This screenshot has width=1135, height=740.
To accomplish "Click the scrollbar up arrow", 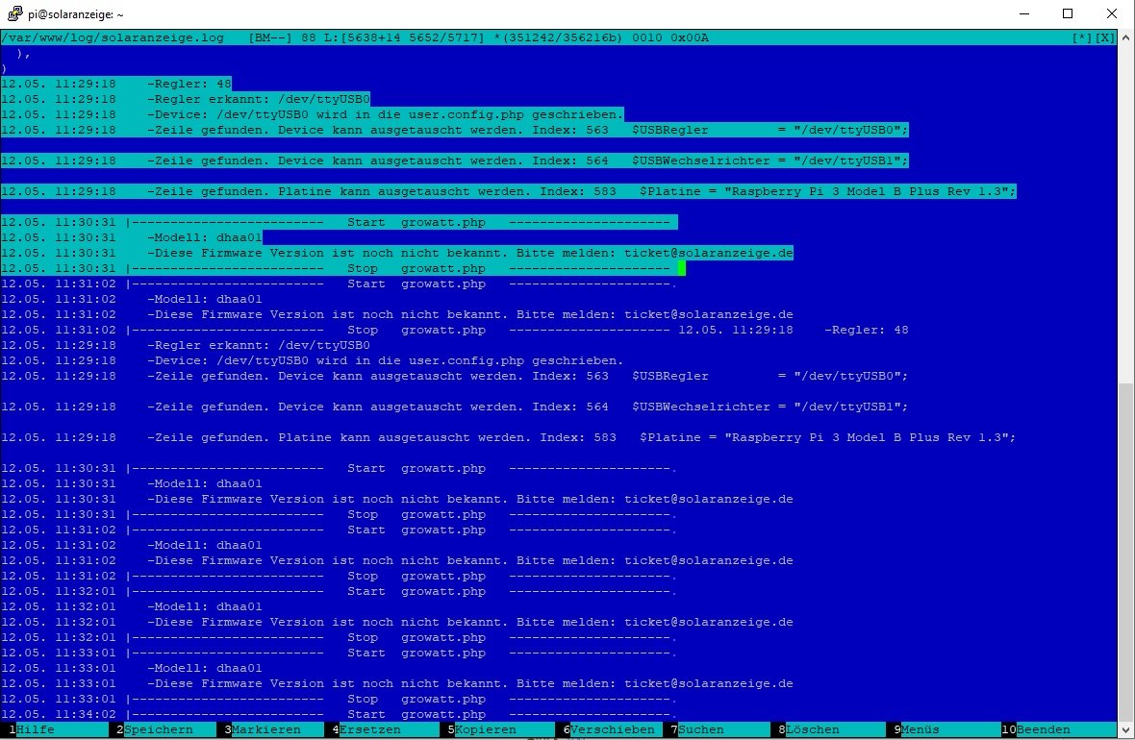I will (1125, 37).
